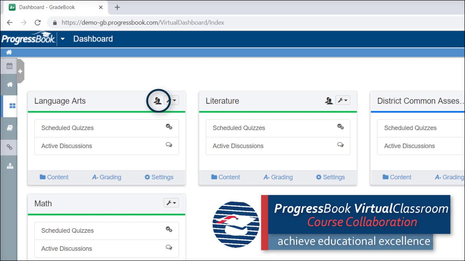This screenshot has height=261, width=465.
Task: Expand the wrench menu on Math card
Action: 171,203
